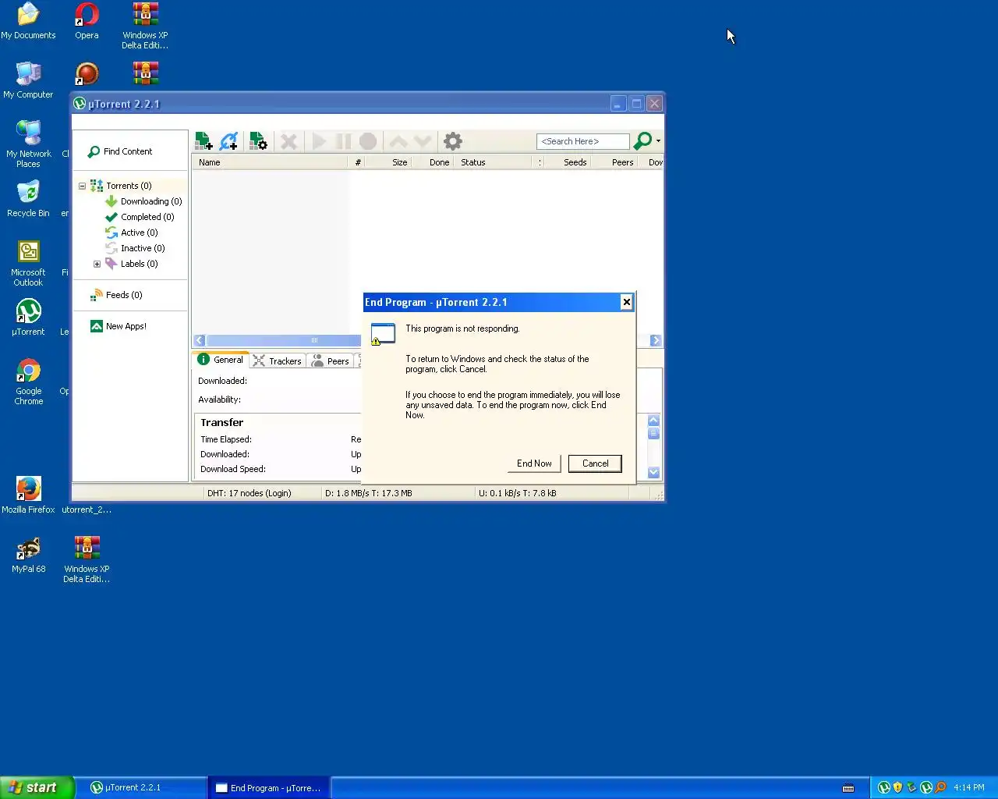Open the My Computer desktop icon
Viewport: 998px width, 799px height.
(28, 80)
